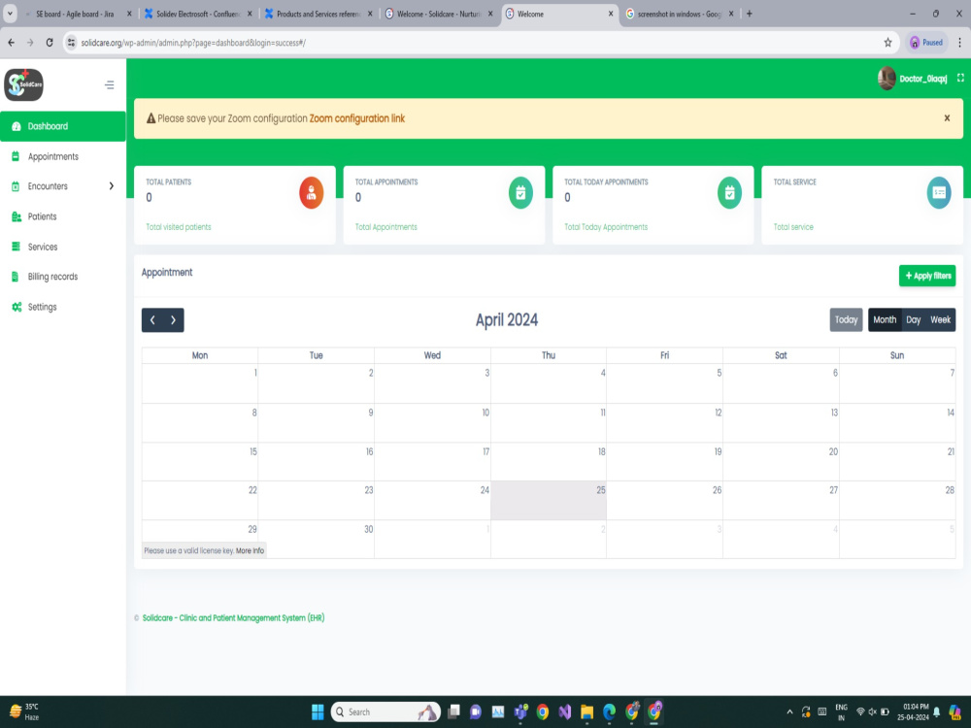Expand the Encounters submenu chevron

(112, 186)
